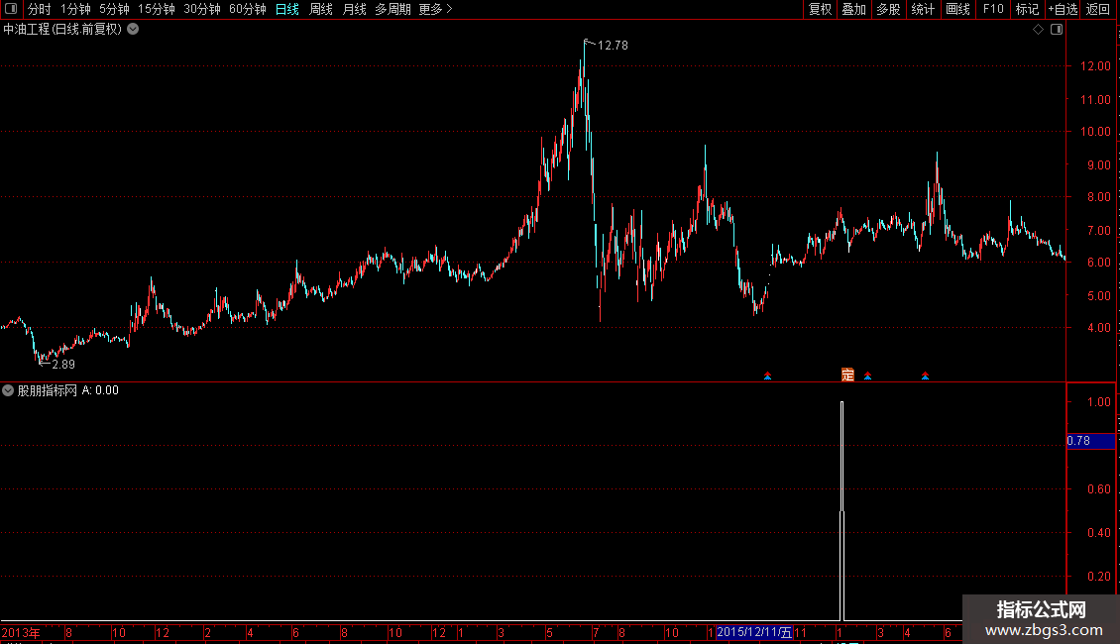Click the 返回 back button

point(1098,9)
